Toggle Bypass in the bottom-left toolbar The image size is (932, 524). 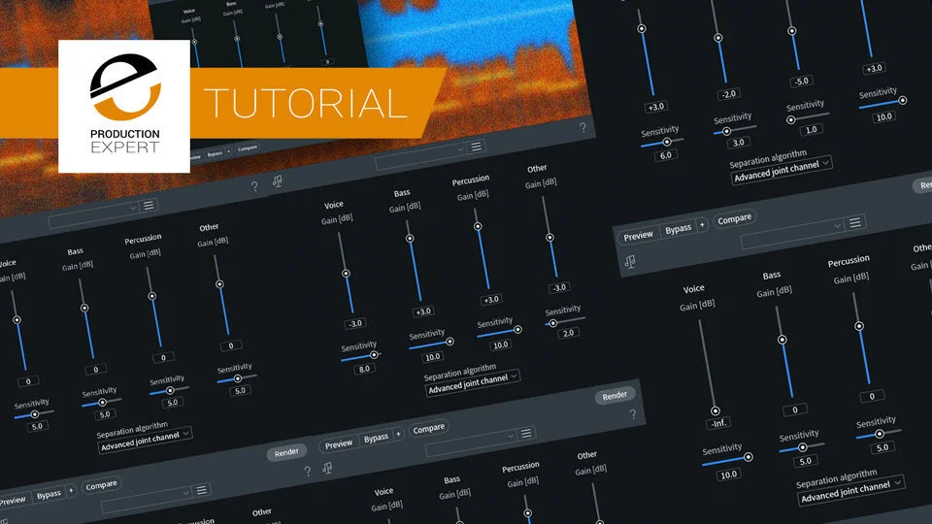click(49, 495)
